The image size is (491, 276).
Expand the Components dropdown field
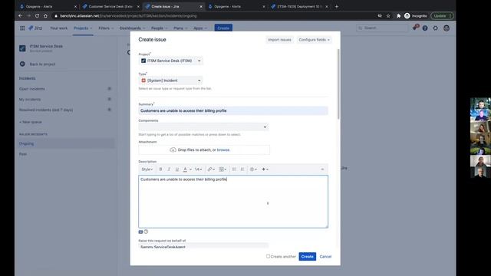[x=203, y=127]
